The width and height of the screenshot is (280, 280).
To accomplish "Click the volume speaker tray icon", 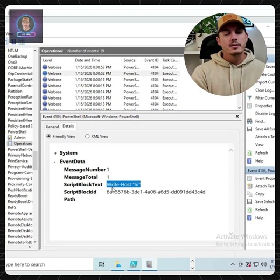I will pyautogui.click(x=263, y=264).
